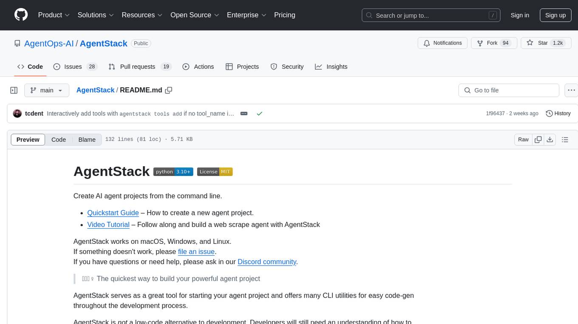Open the latest commit message
Viewport: 578px width, 324px height.
(x=140, y=114)
